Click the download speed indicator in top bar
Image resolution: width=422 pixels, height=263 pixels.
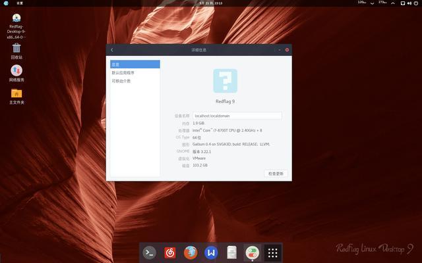366,3
